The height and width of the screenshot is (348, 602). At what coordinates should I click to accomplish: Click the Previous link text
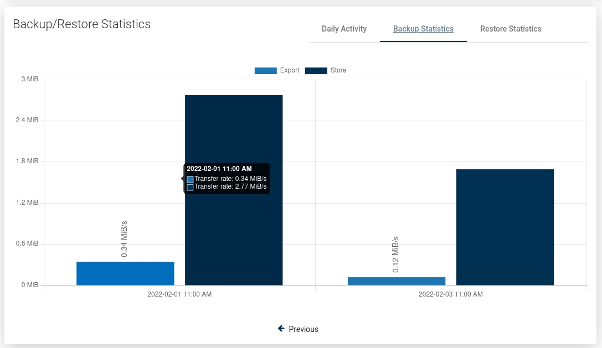pos(303,329)
